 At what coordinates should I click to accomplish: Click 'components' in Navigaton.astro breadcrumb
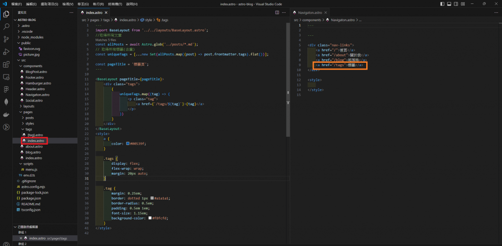(x=311, y=20)
